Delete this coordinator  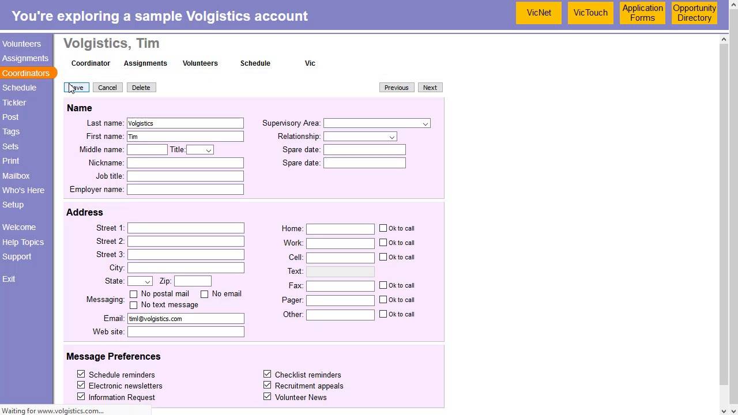[x=141, y=87]
